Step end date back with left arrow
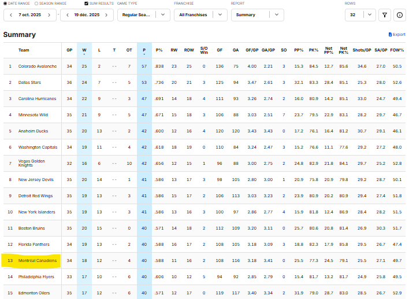This screenshot has width=409, height=299. [x=66, y=15]
